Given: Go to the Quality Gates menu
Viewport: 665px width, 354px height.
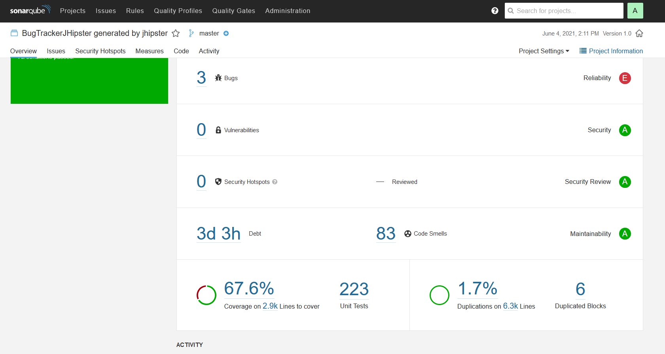Looking at the screenshot, I should pyautogui.click(x=233, y=11).
